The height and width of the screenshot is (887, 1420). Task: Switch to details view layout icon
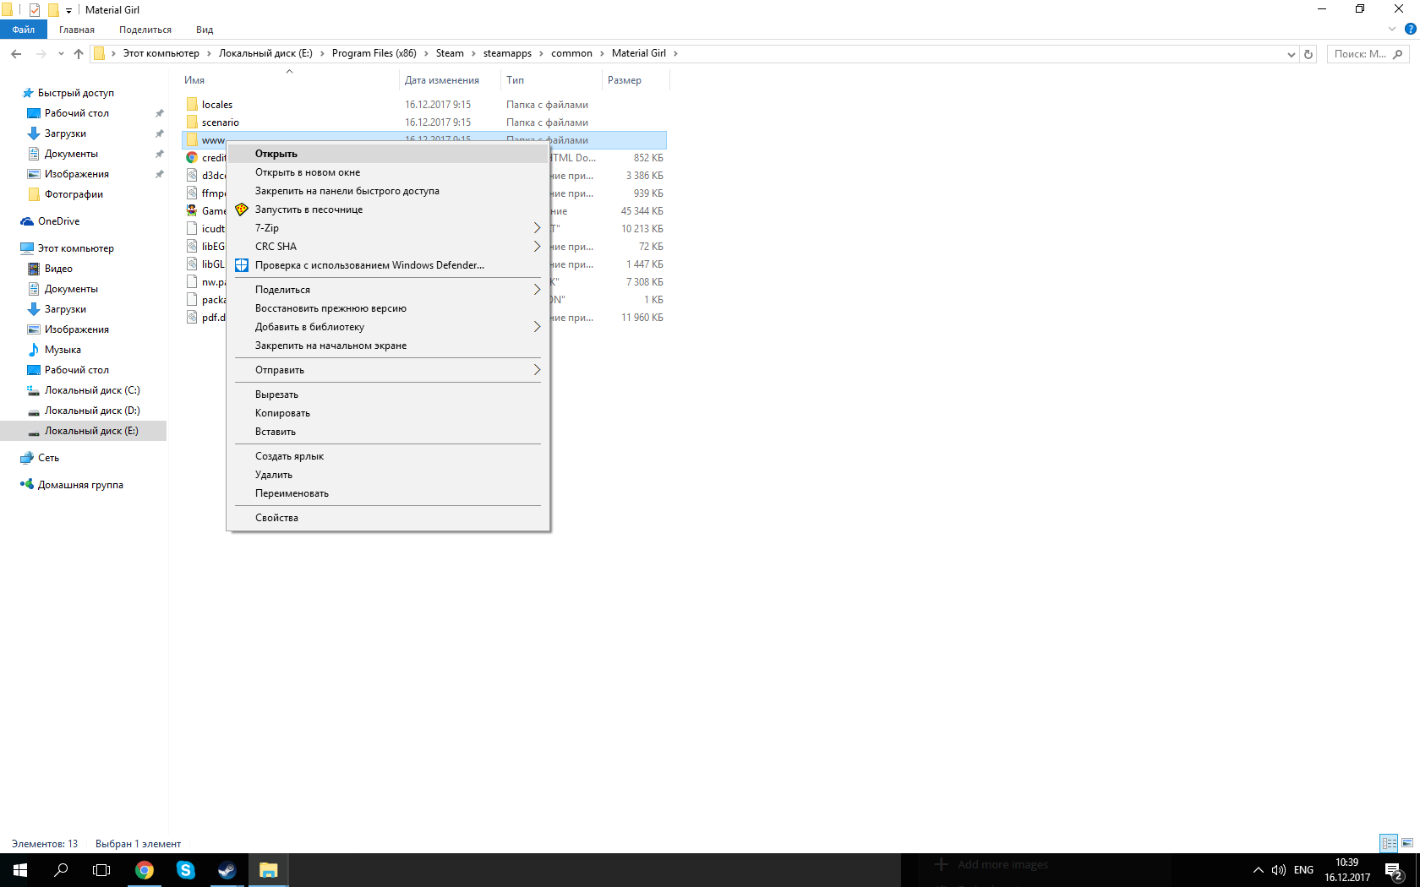tap(1390, 843)
